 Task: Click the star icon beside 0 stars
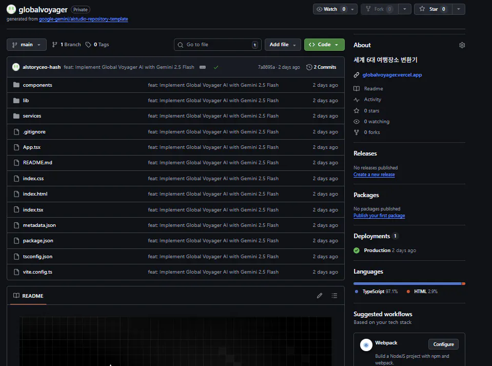[x=357, y=110]
